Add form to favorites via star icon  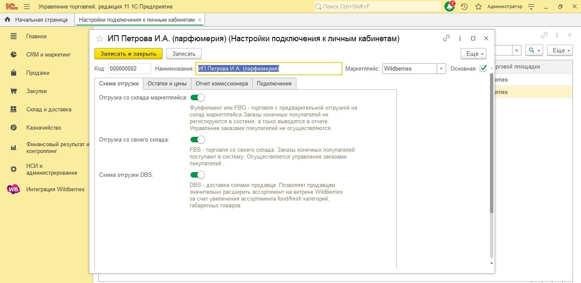100,39
